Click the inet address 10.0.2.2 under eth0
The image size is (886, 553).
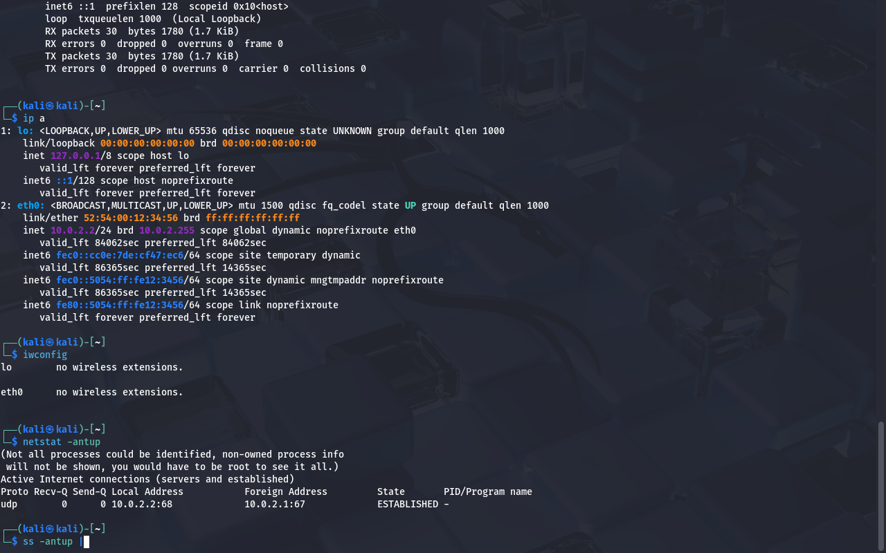click(73, 230)
